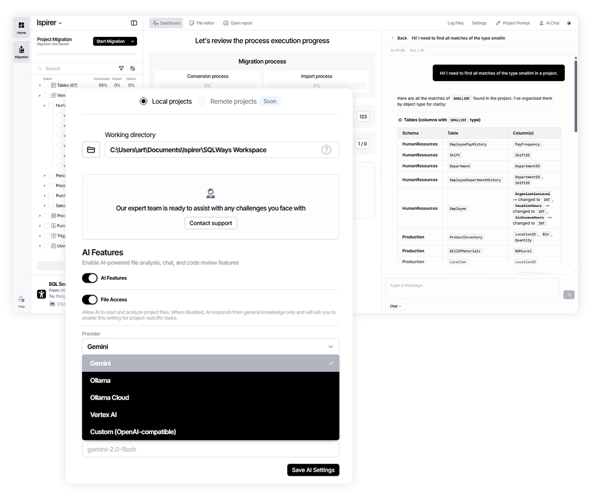Click the chat panel vertical scrollbar

coord(576,96)
